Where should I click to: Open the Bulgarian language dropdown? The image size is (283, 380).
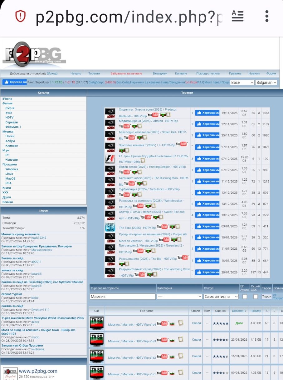266,82
